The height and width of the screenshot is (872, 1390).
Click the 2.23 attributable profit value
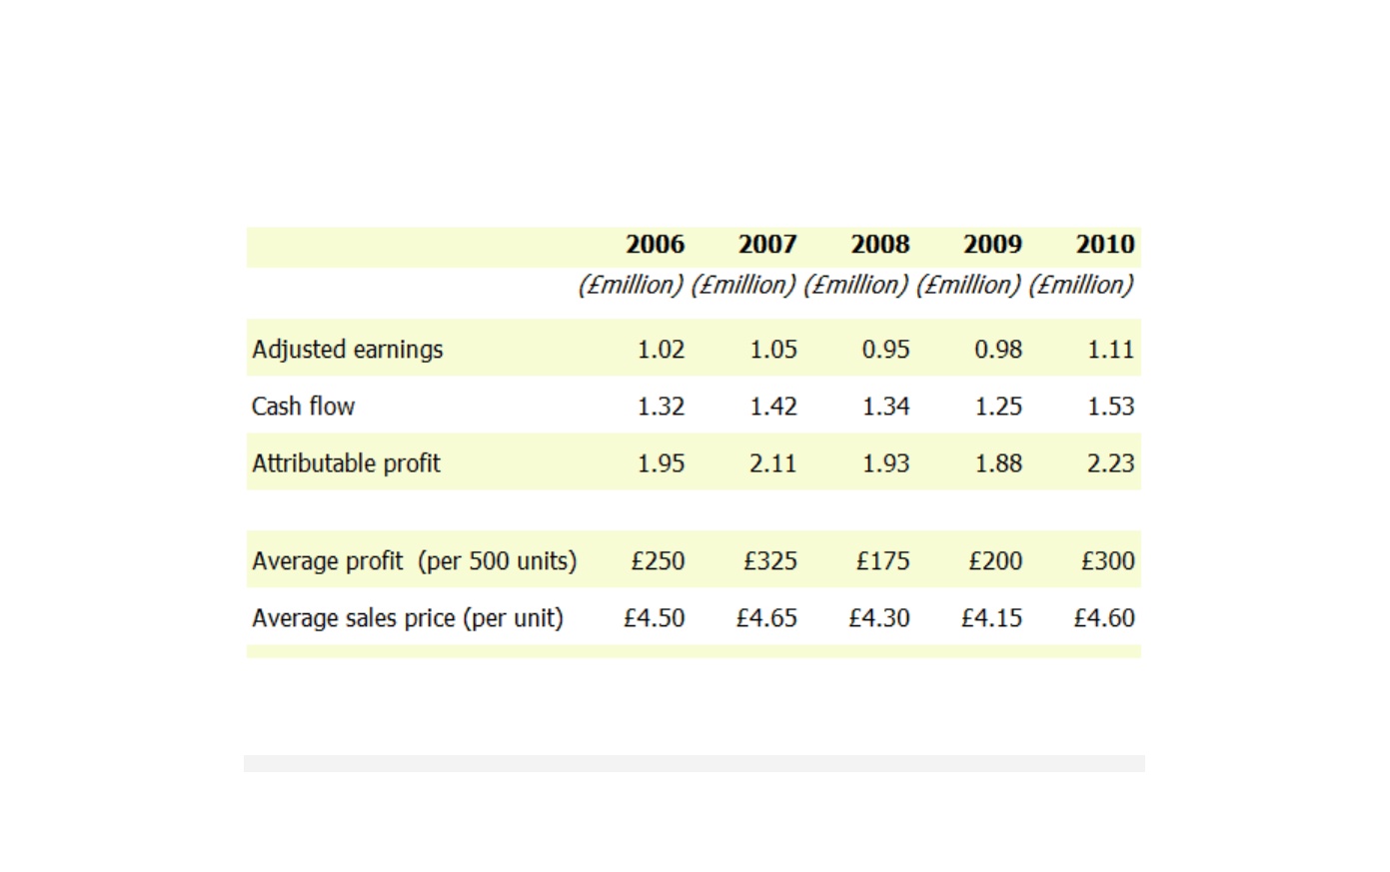click(x=1111, y=463)
